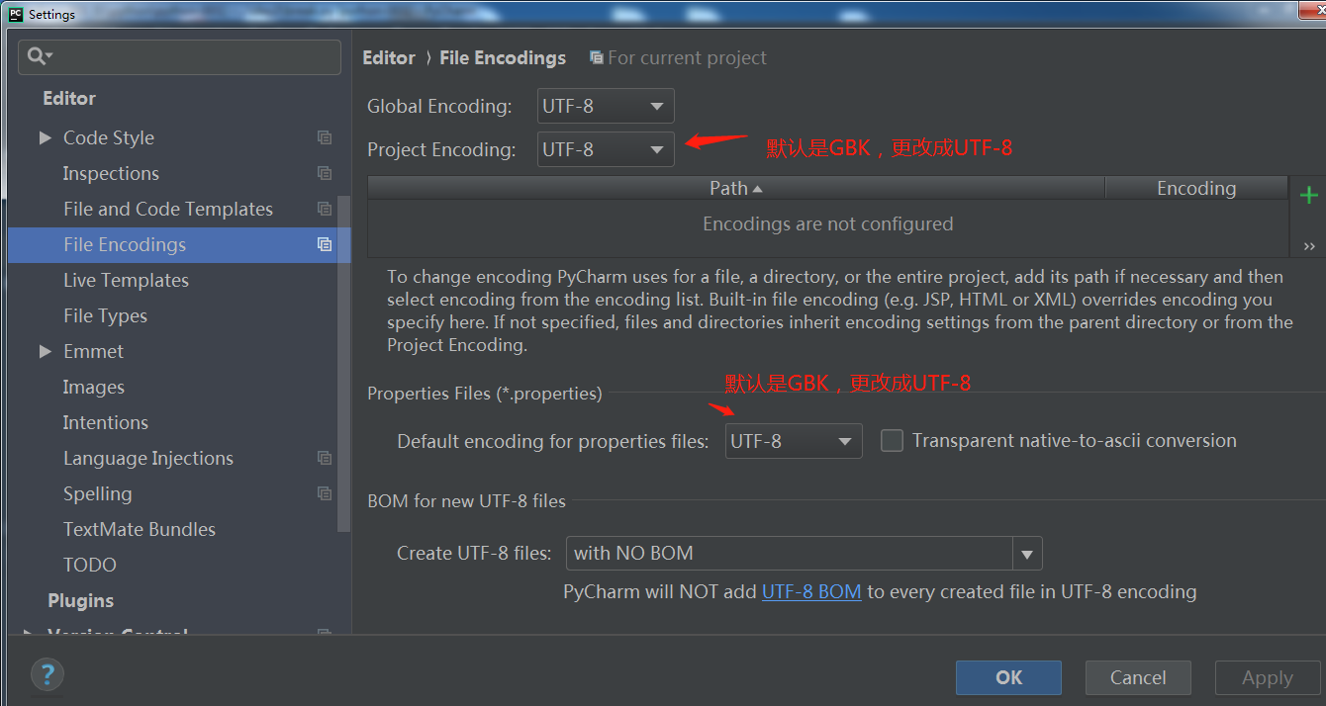Click the search input field
Image resolution: width=1326 pixels, height=706 pixels.
tap(178, 57)
